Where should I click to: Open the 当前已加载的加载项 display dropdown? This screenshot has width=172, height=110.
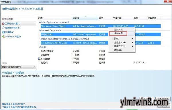click(x=19, y=67)
